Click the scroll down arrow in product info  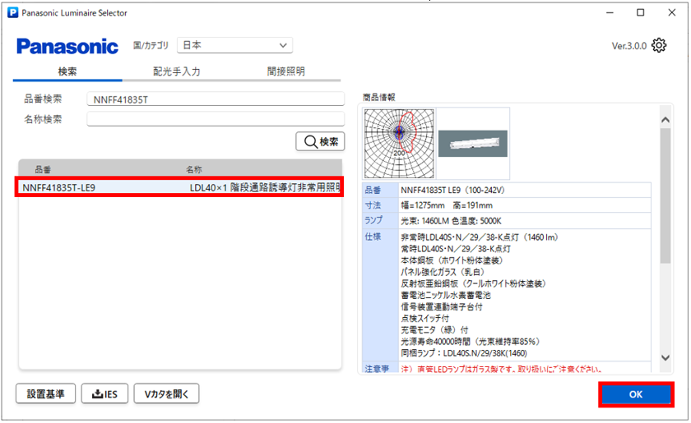(665, 357)
